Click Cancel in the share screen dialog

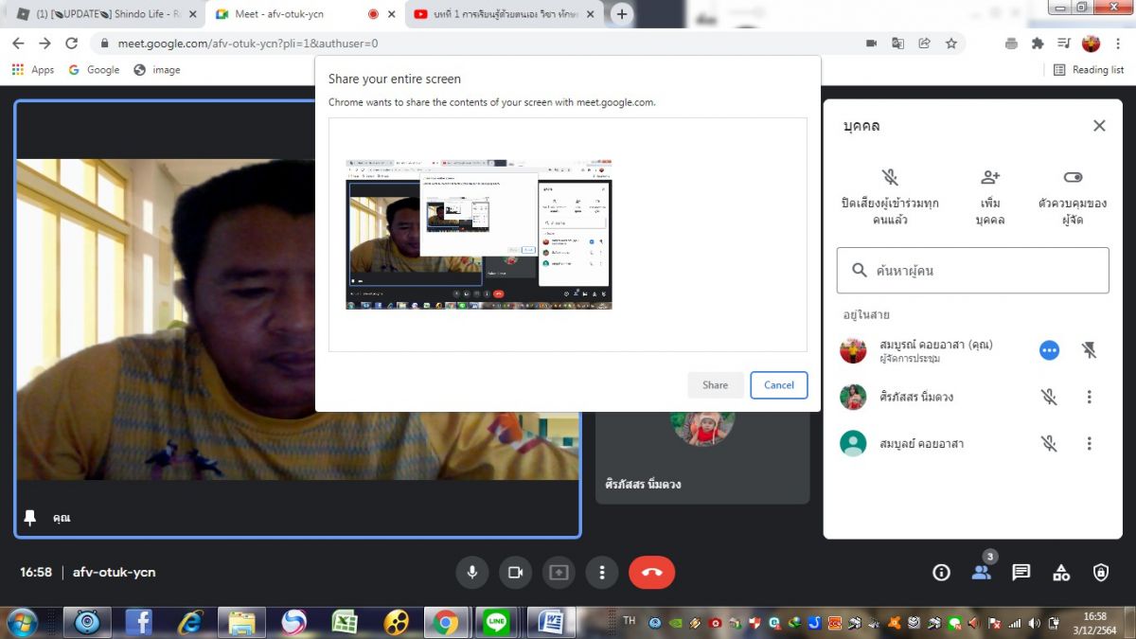click(x=778, y=385)
